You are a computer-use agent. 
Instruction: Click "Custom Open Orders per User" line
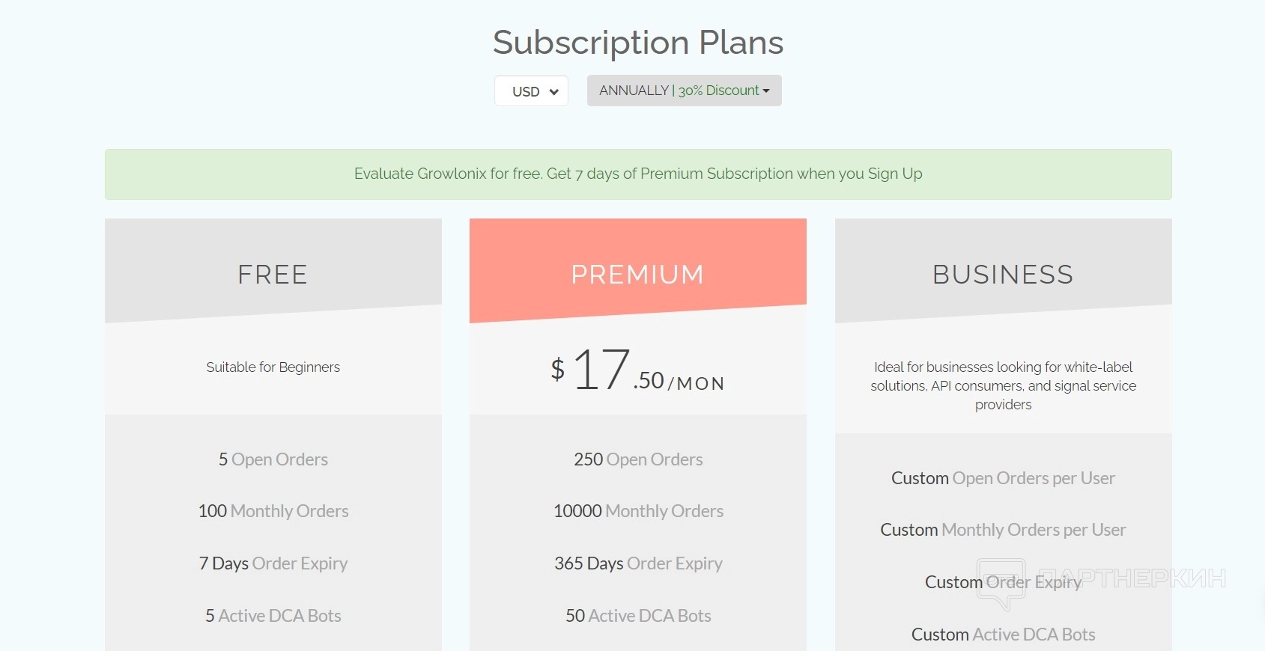pos(1003,478)
